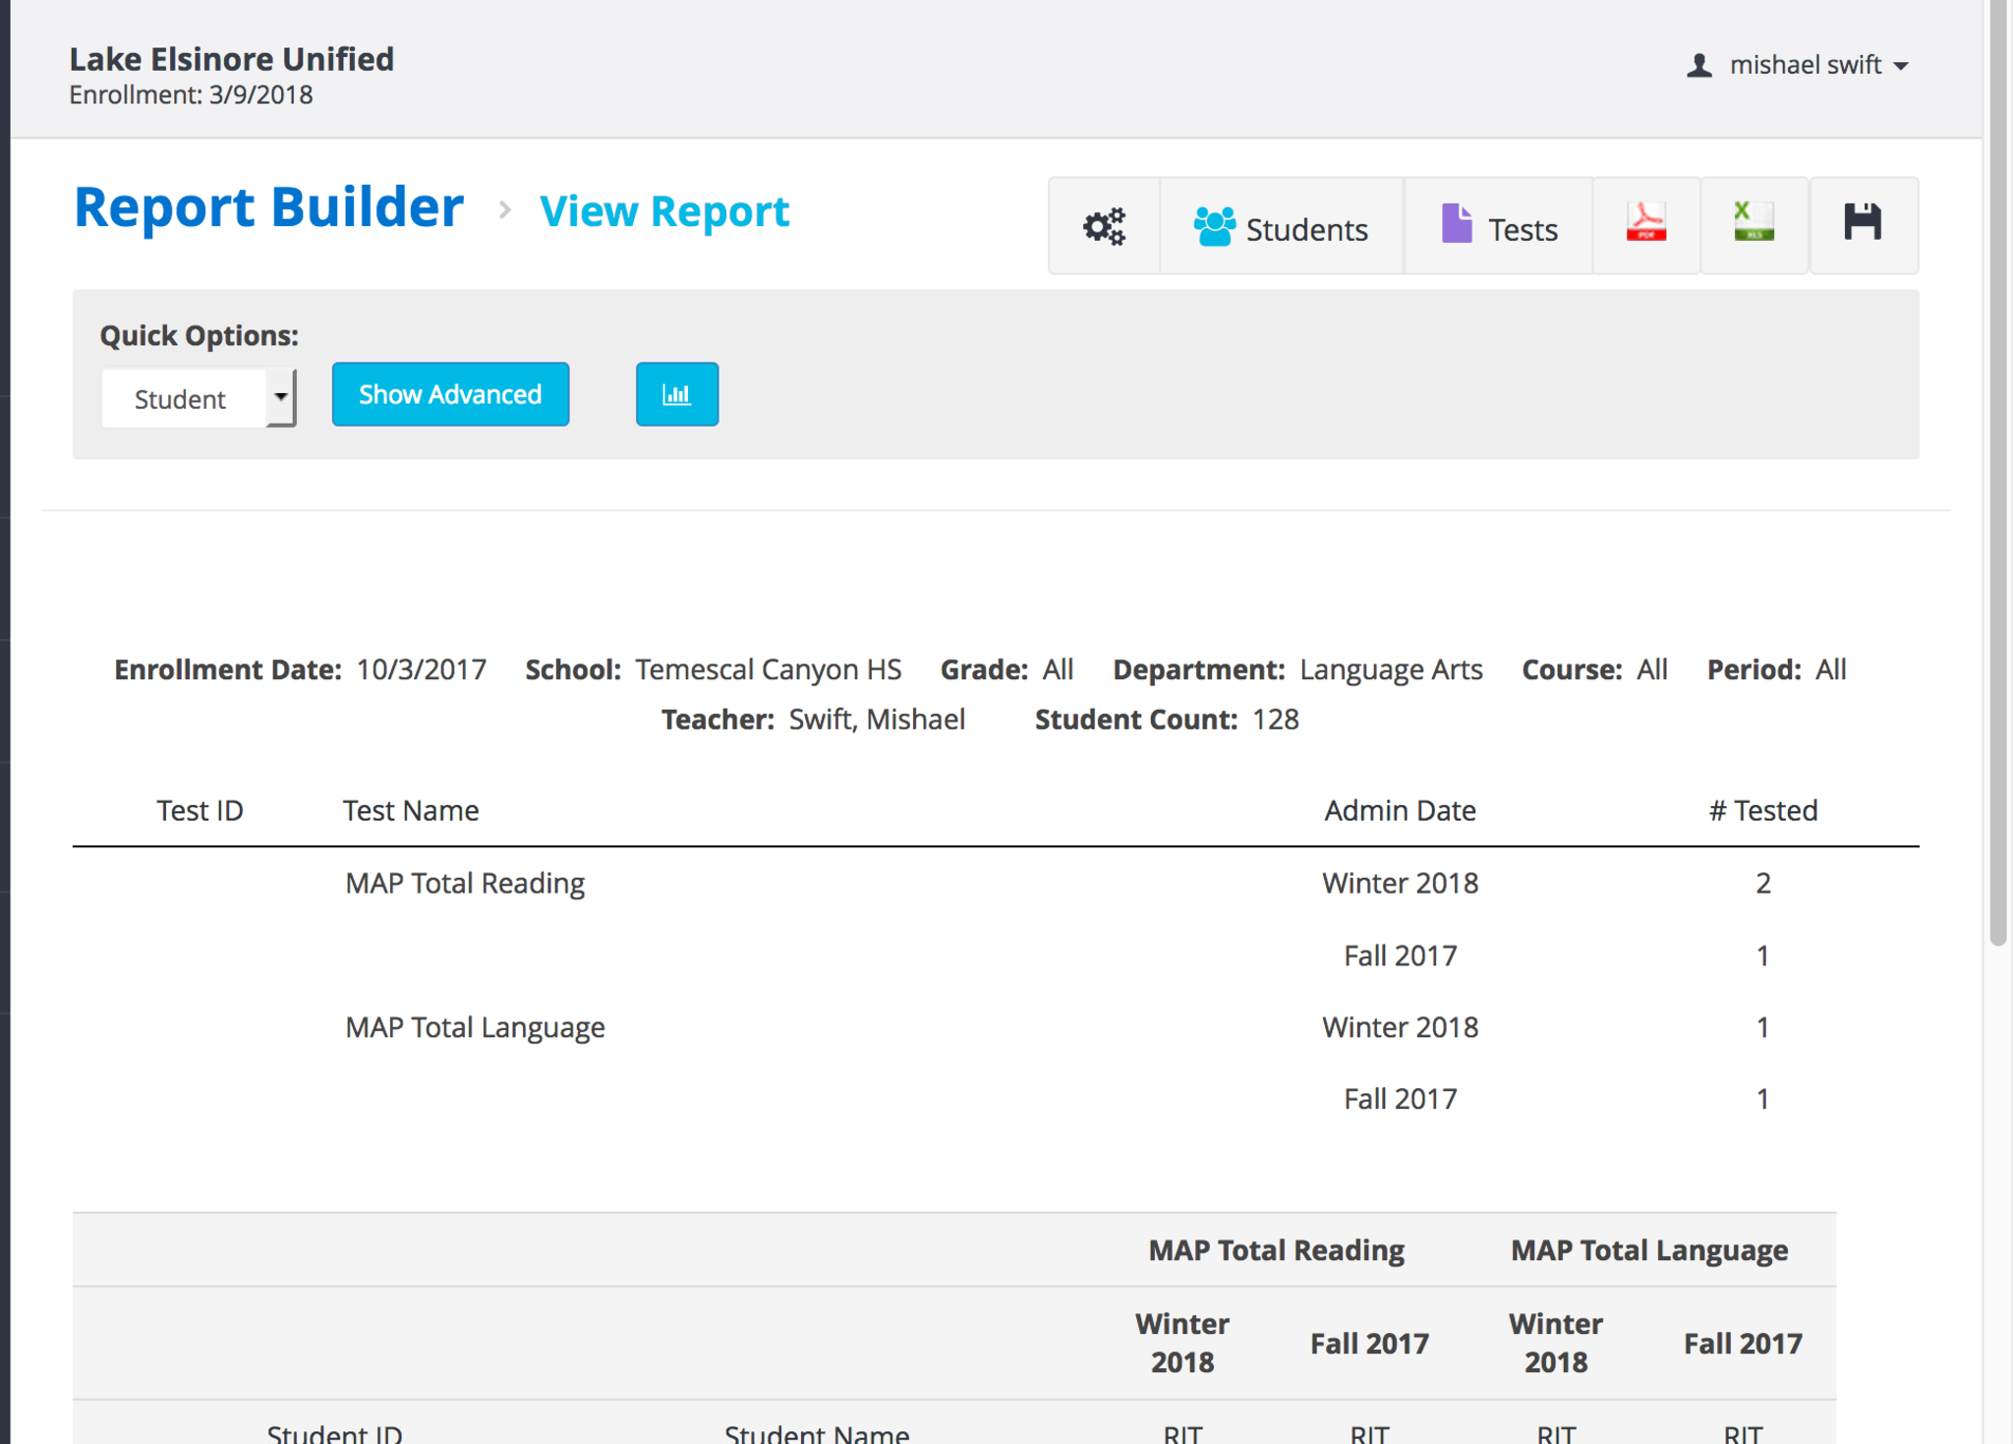Image resolution: width=2013 pixels, height=1444 pixels.
Task: Go to Report Builder heading link
Action: coord(268,207)
